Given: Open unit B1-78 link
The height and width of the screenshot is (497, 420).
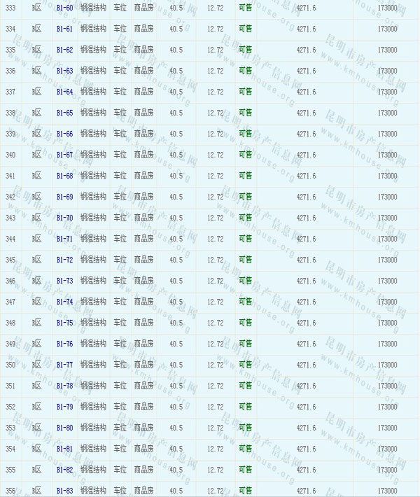Looking at the screenshot, I should [x=64, y=386].
